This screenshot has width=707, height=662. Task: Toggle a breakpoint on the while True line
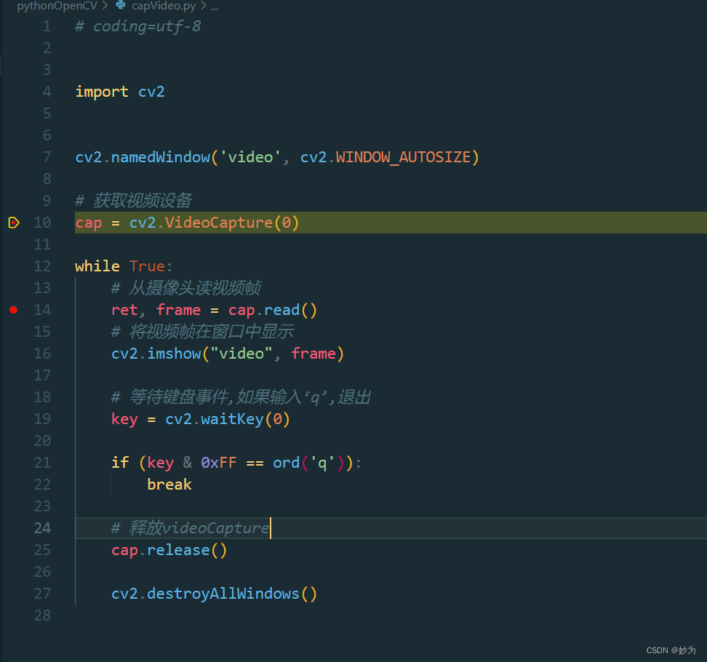13,266
